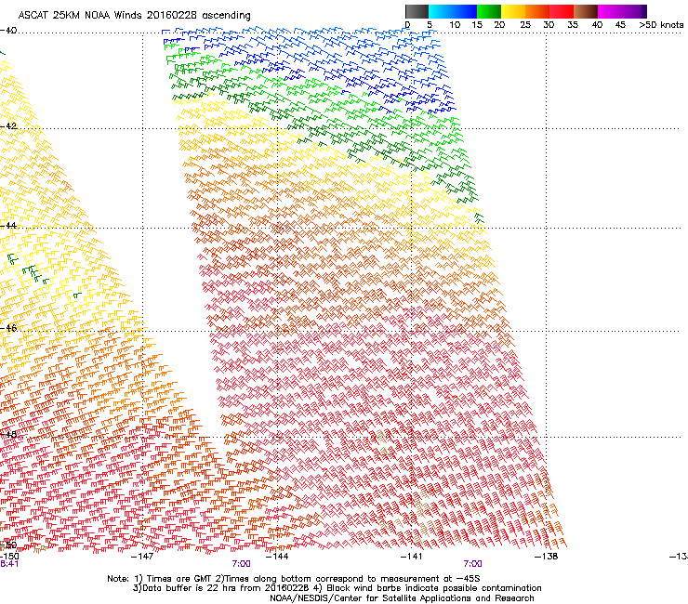Click the longitude label -138
This screenshot has width=688, height=604.
547,557
